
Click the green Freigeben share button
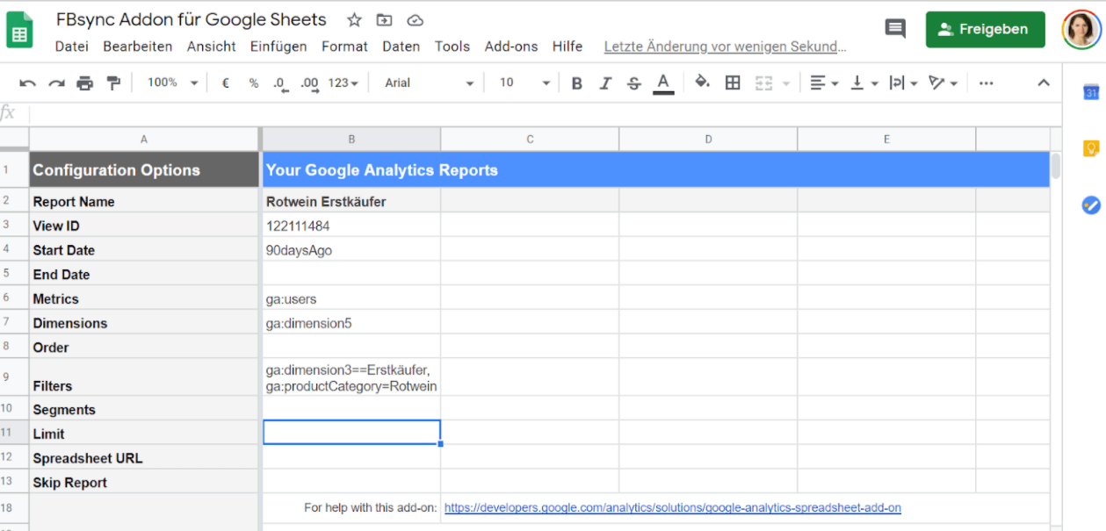point(985,29)
